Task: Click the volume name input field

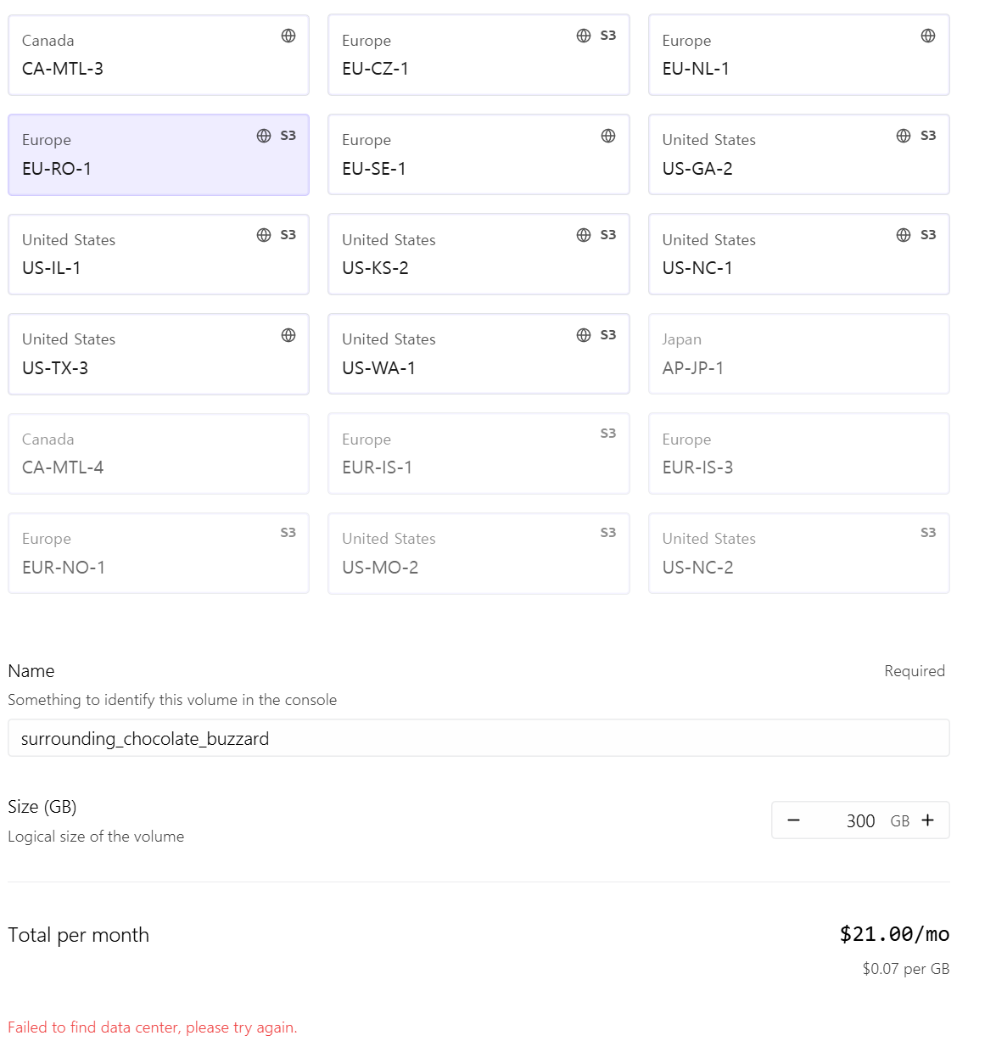Action: tap(478, 738)
